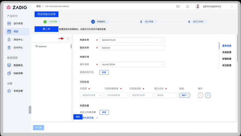Switch to the 探活配置 tab
The image size is (241, 136).
click(227, 65)
